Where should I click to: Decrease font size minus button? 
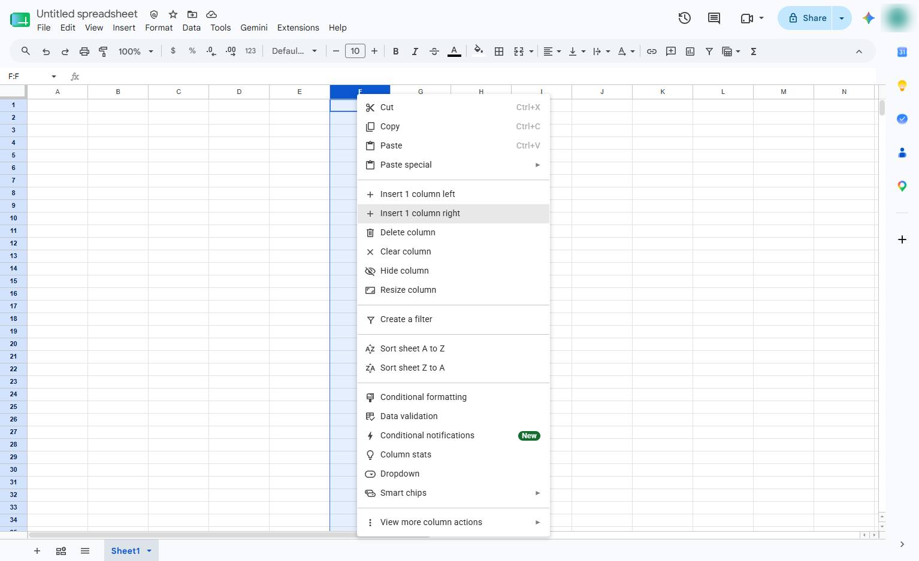pos(336,51)
